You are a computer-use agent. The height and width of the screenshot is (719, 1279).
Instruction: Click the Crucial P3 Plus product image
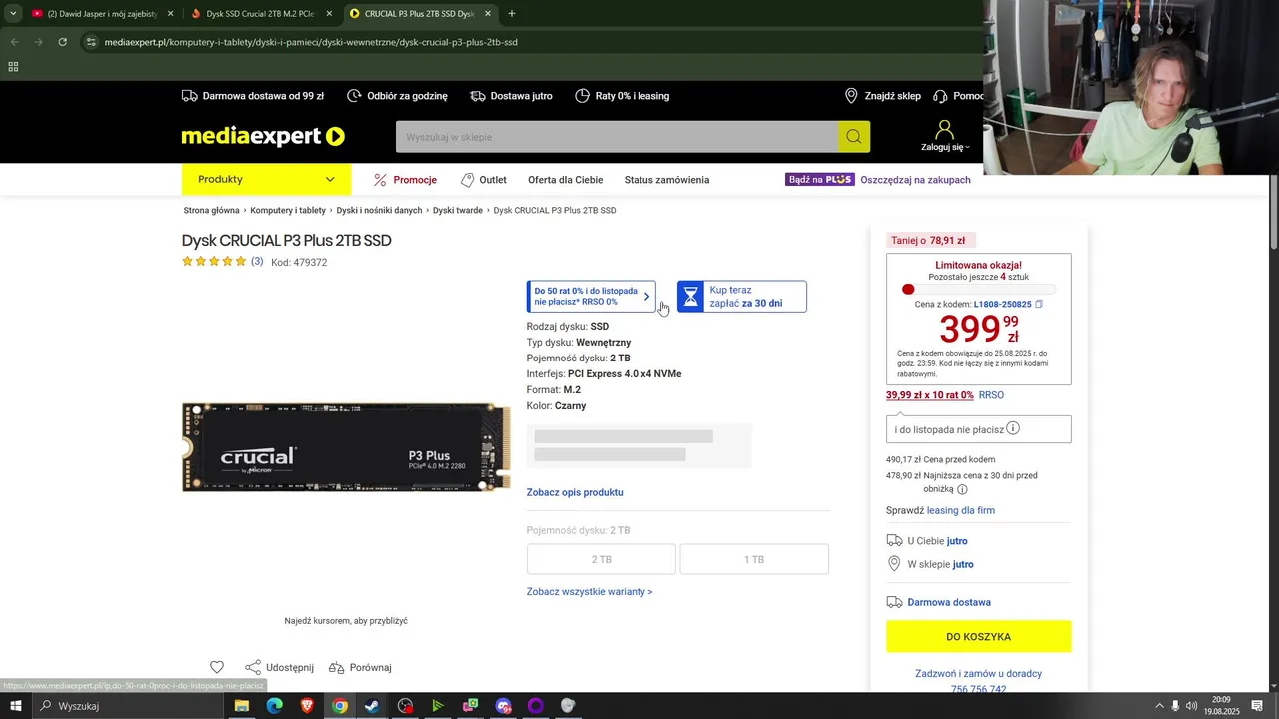[346, 447]
